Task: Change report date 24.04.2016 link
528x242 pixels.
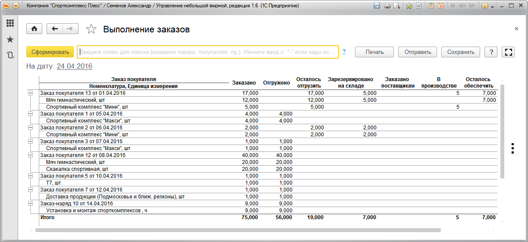Action: 74,66
